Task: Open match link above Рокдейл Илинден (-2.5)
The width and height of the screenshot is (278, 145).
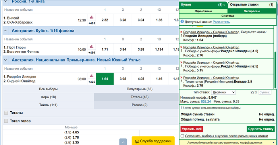Action: [x=211, y=63]
